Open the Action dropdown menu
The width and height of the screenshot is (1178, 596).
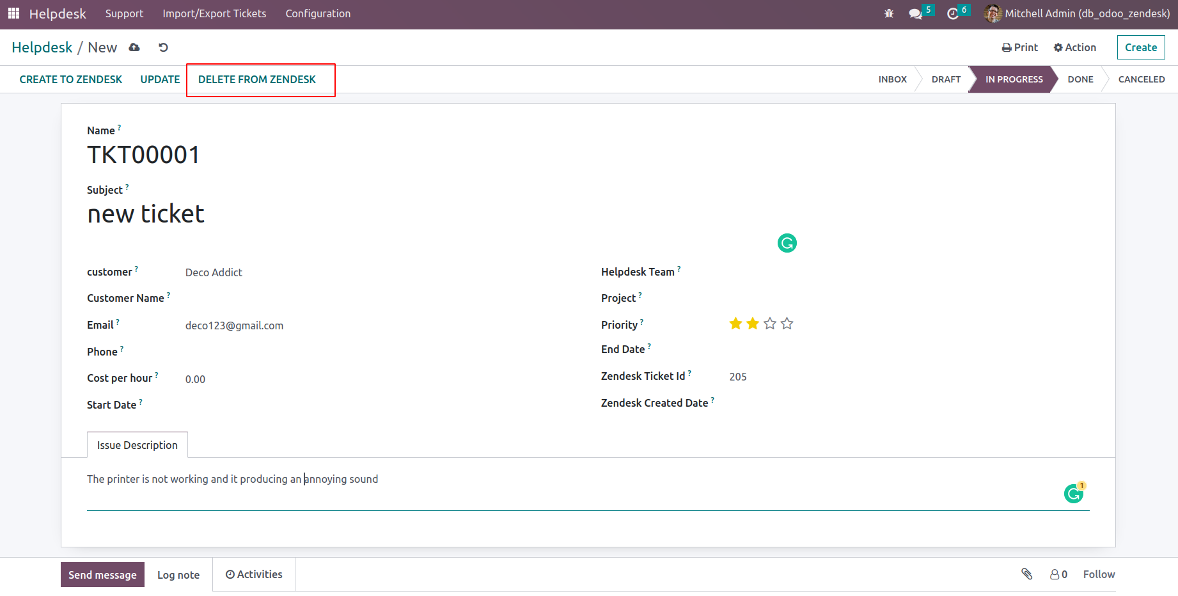point(1075,47)
